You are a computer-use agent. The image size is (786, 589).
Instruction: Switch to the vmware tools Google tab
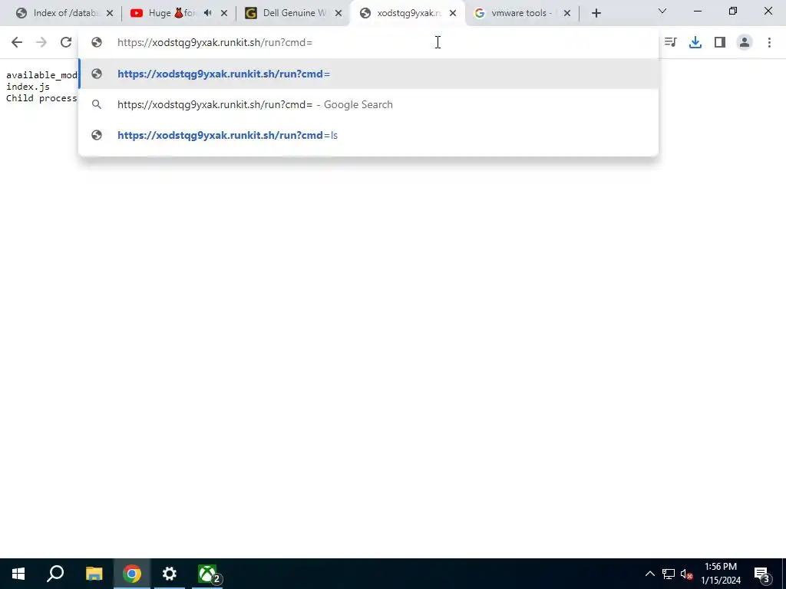click(x=521, y=14)
